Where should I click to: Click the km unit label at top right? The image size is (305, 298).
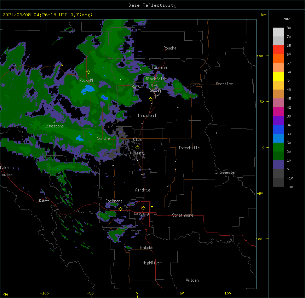(264, 15)
